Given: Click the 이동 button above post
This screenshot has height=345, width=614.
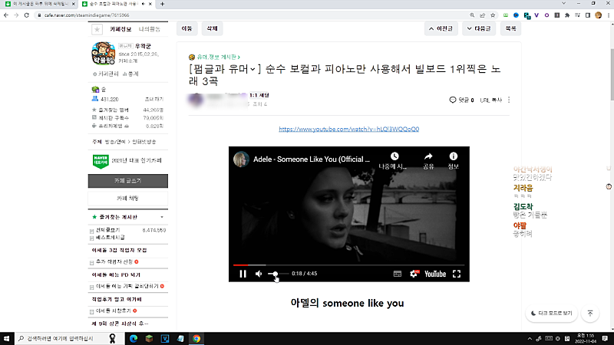Looking at the screenshot, I should (187, 28).
